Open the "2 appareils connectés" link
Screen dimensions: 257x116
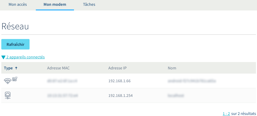25,57
